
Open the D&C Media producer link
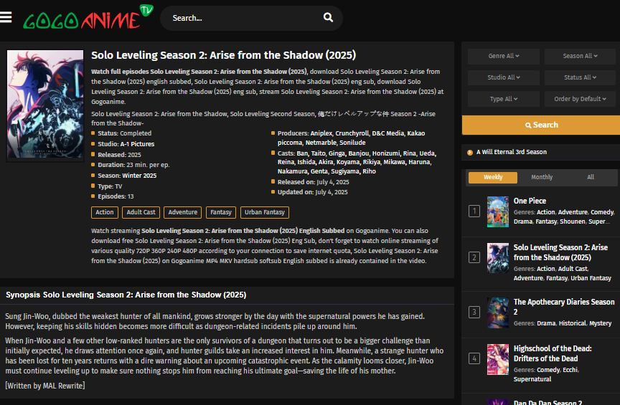coord(388,133)
